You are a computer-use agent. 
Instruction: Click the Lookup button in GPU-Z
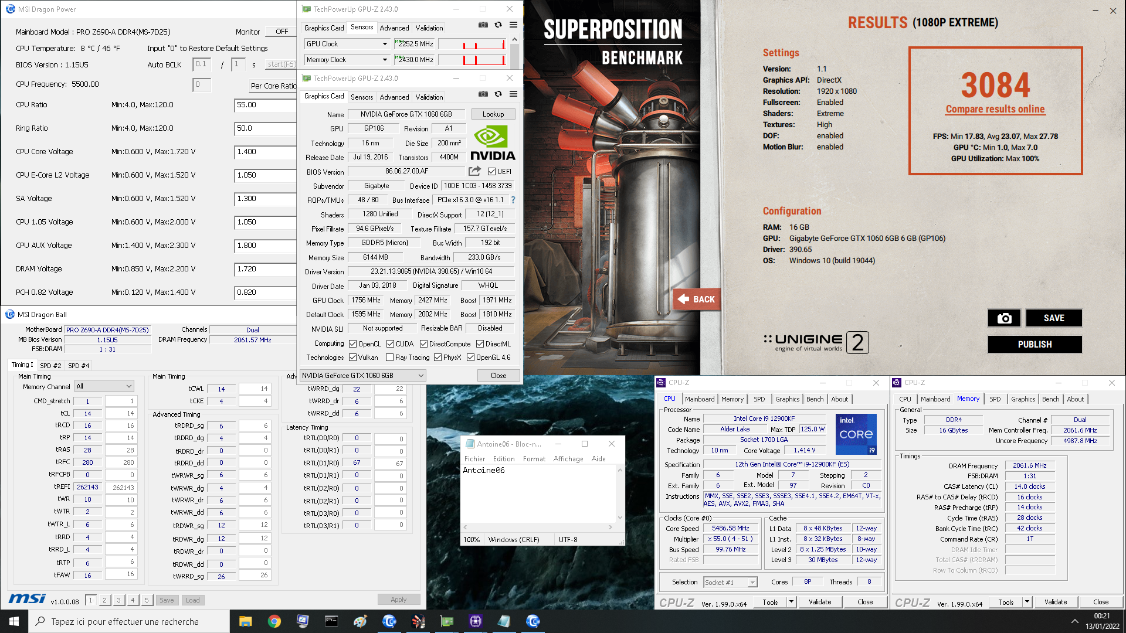click(x=493, y=114)
